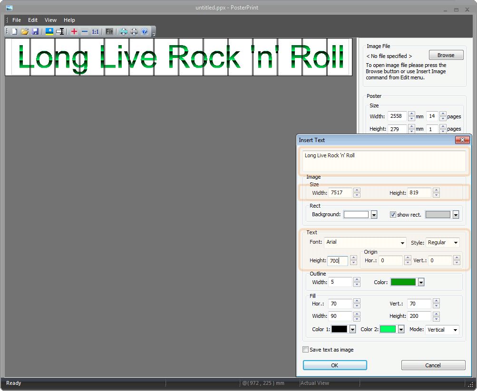Viewport: 477px width, 391px height.
Task: Click the gray rect color swatch
Action: tap(438, 214)
